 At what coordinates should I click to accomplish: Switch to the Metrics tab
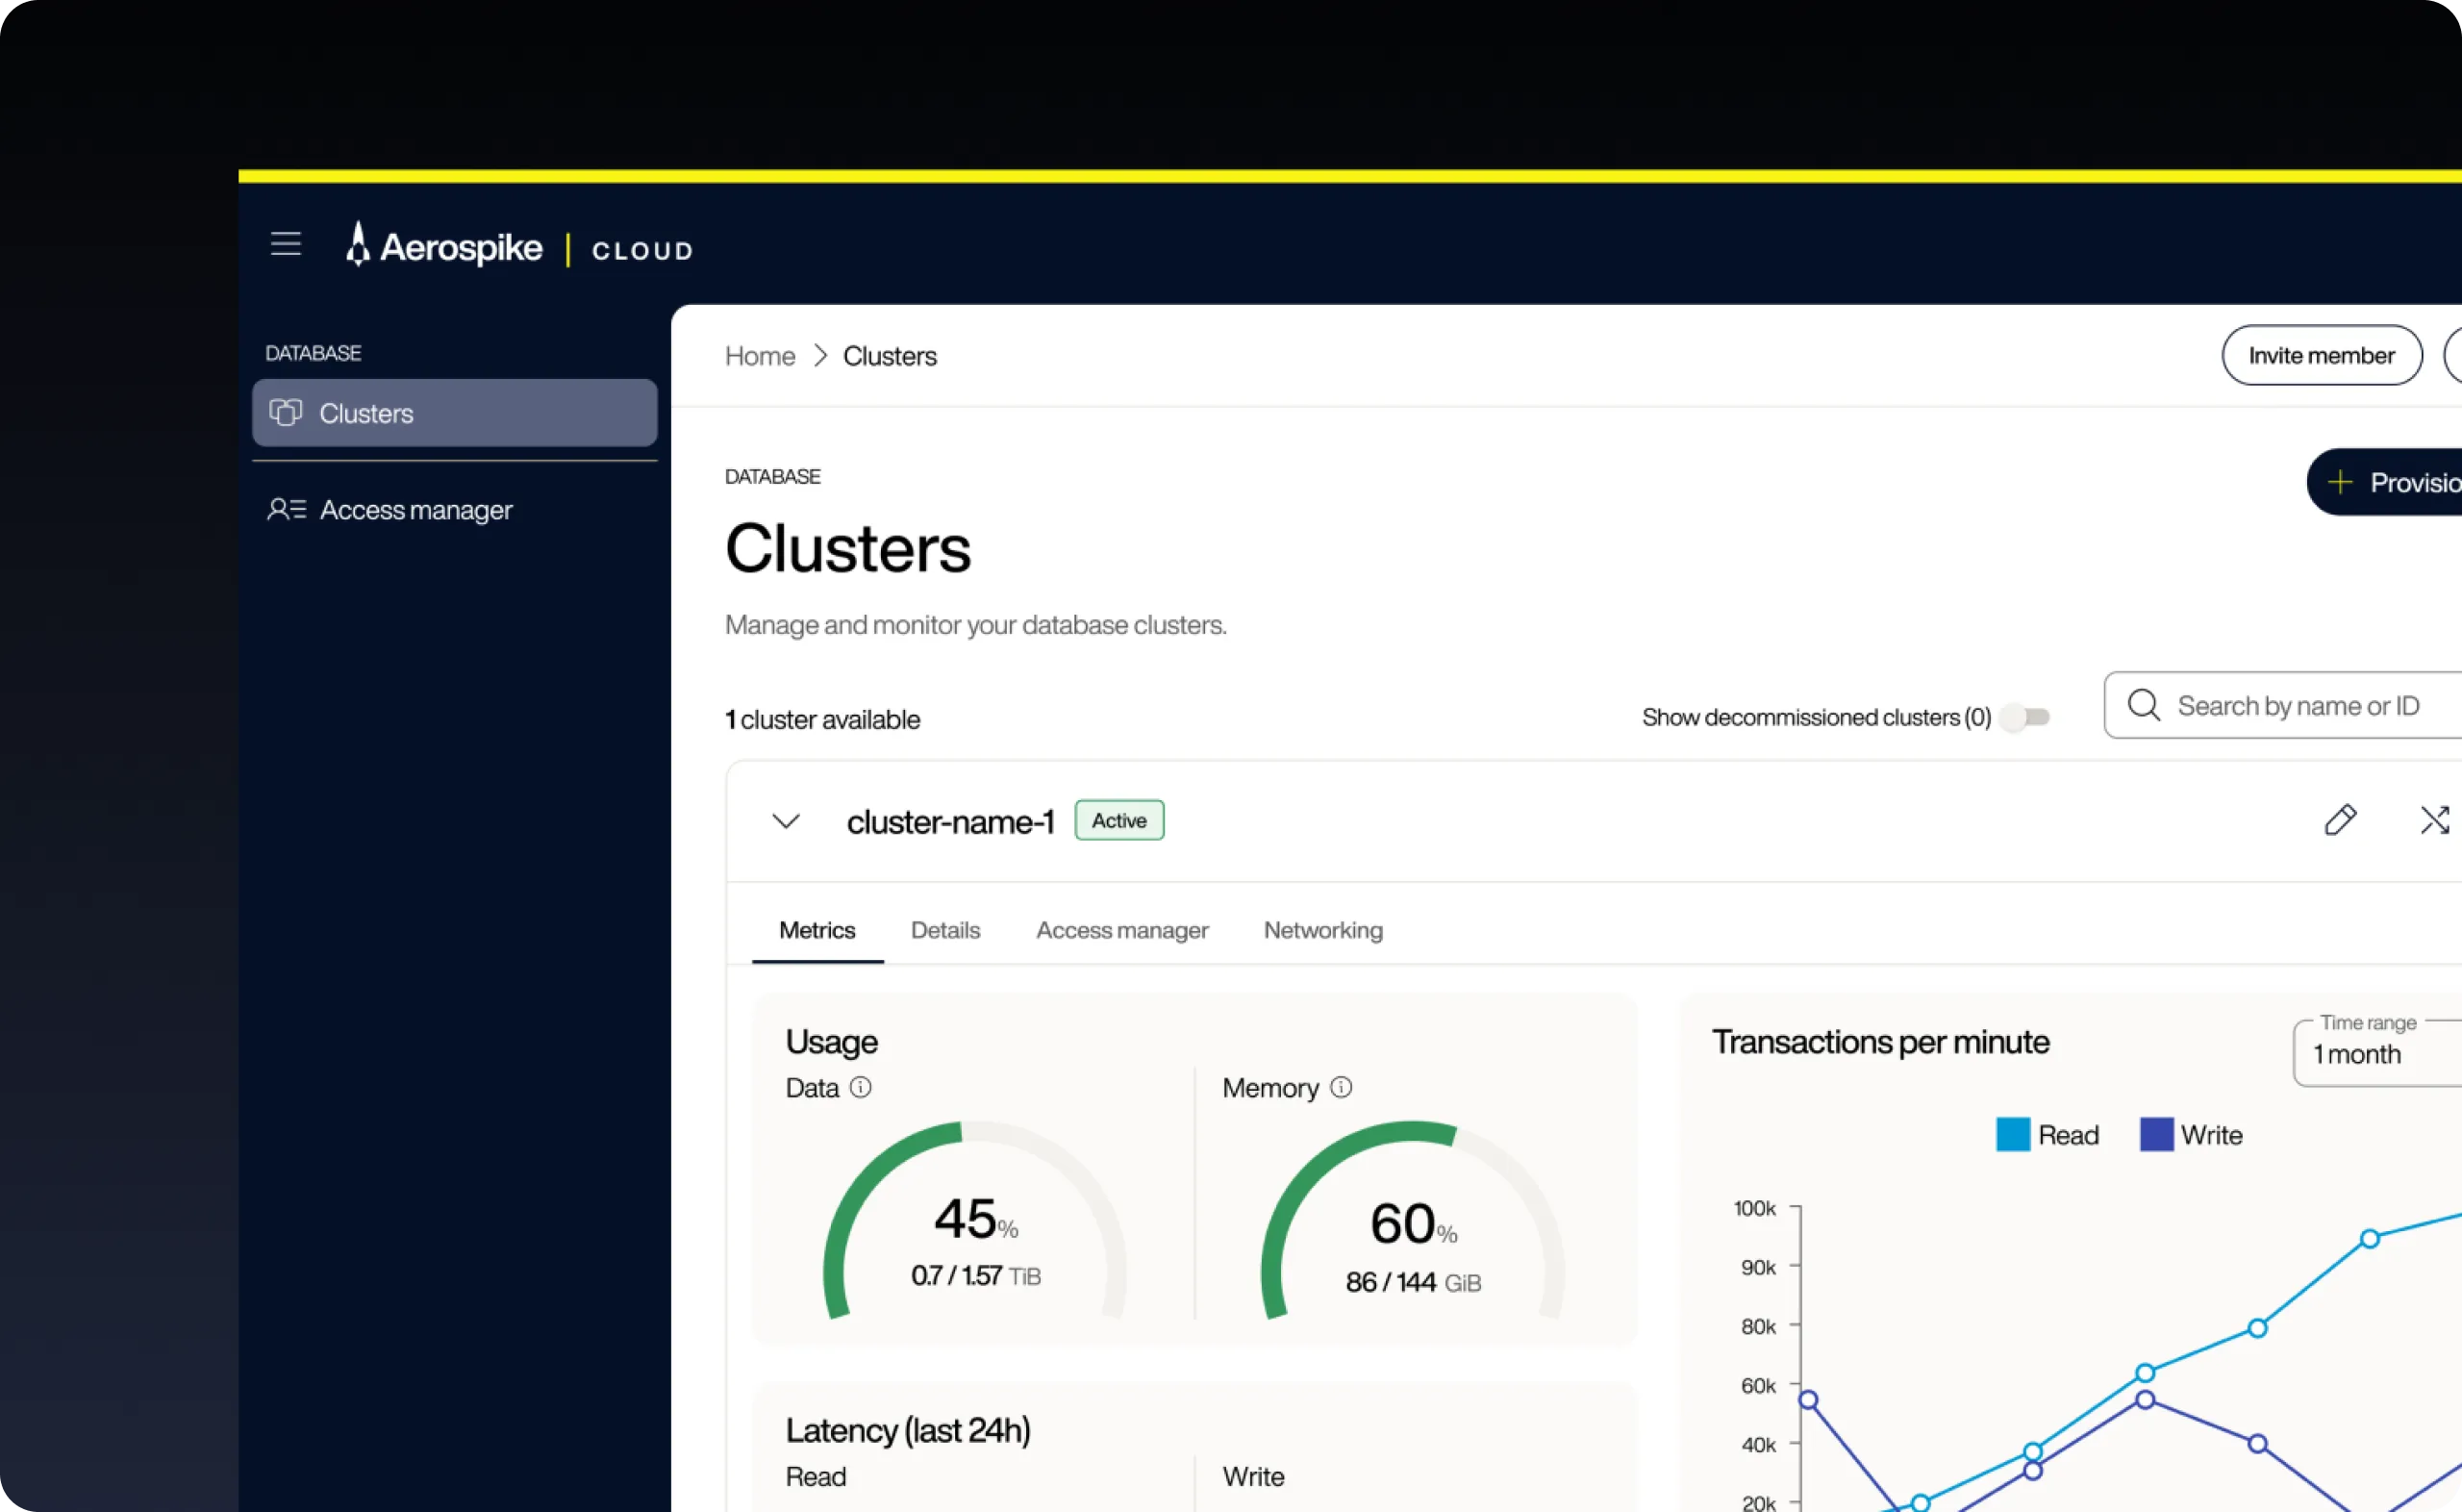(816, 930)
